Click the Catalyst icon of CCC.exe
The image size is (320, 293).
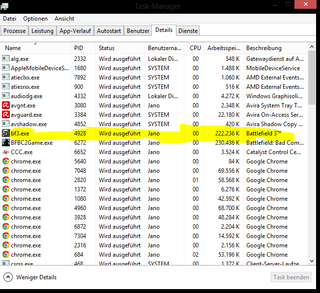pos(6,152)
